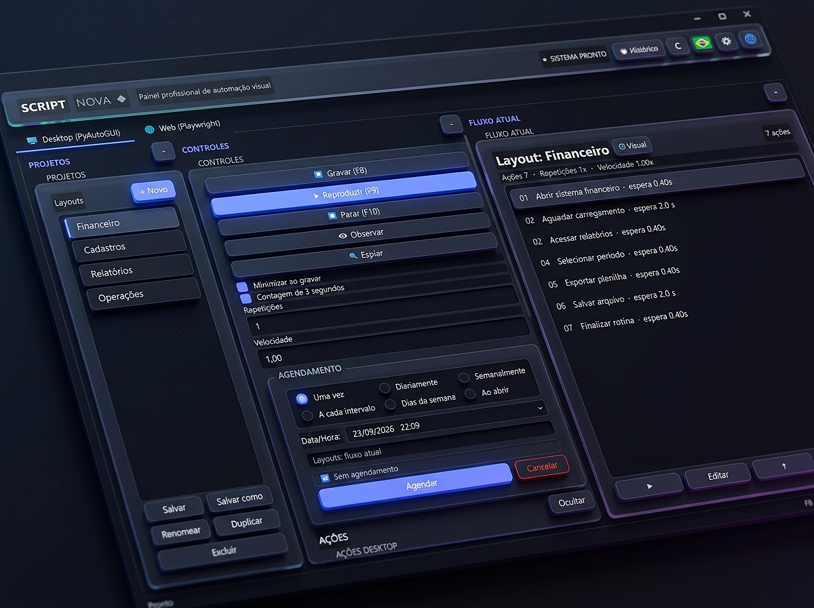Select step 06 Salvar arquivo

(615, 300)
